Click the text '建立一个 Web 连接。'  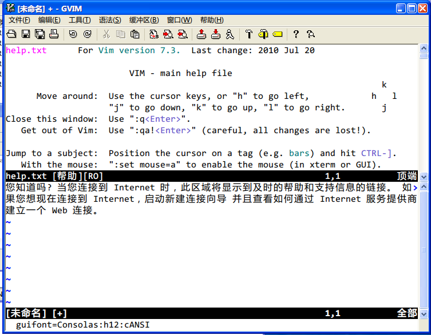(52, 210)
